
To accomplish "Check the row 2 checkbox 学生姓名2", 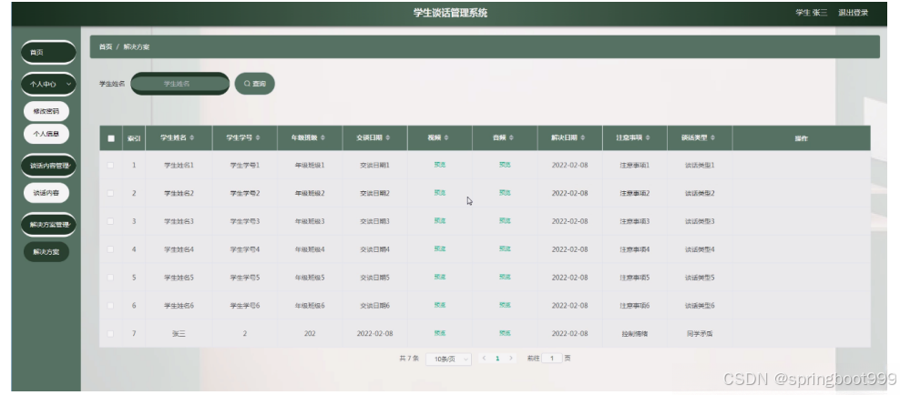I will click(x=110, y=193).
